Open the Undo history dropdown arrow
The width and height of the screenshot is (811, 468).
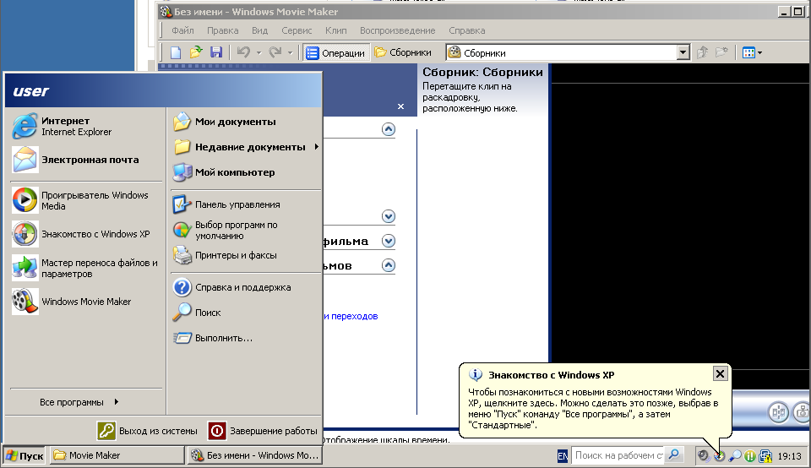259,52
